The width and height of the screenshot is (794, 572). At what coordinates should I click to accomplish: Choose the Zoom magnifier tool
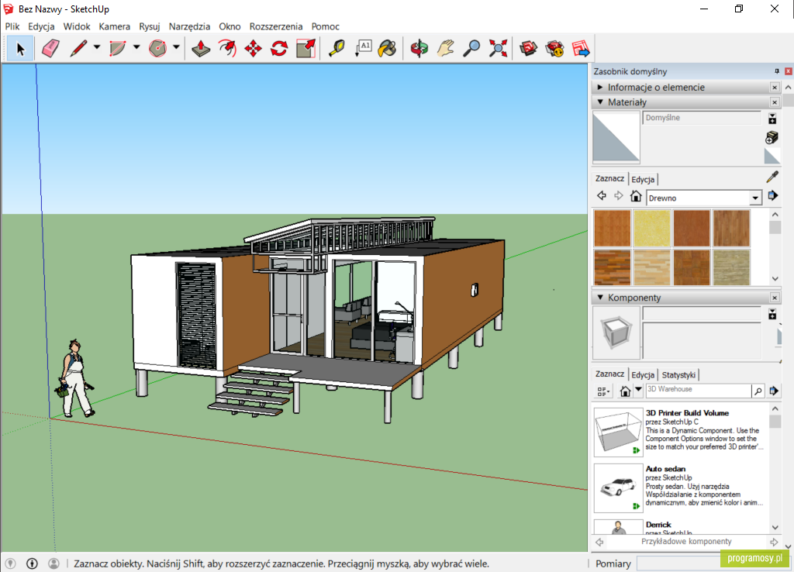pyautogui.click(x=472, y=49)
